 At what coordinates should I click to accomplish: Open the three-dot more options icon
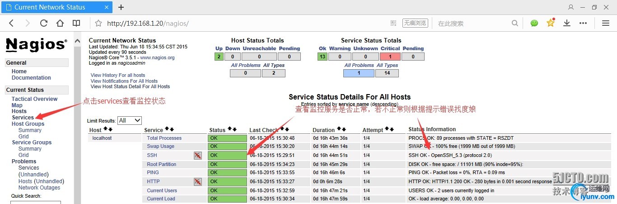[583, 23]
